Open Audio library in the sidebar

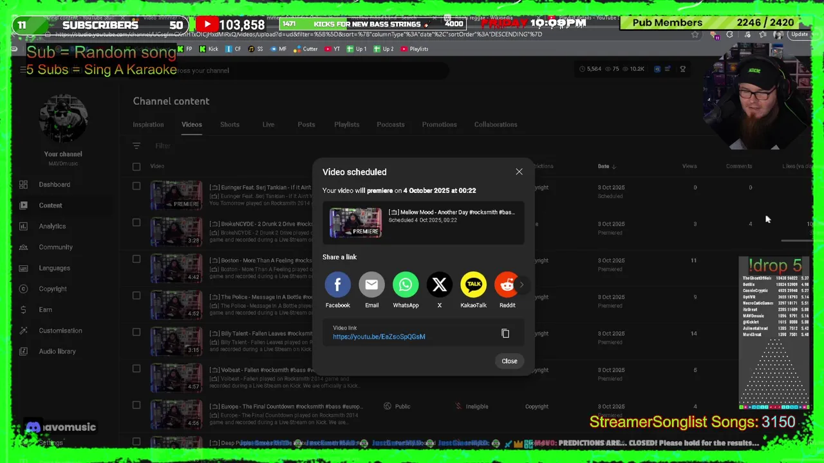57,351
